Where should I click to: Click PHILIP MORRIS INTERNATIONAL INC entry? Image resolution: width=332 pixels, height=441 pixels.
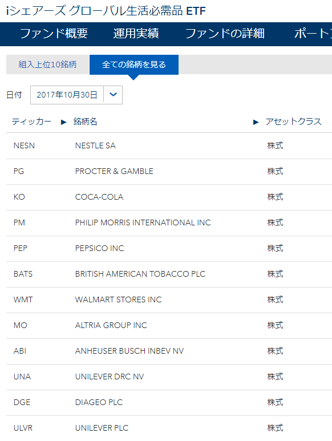click(x=143, y=222)
